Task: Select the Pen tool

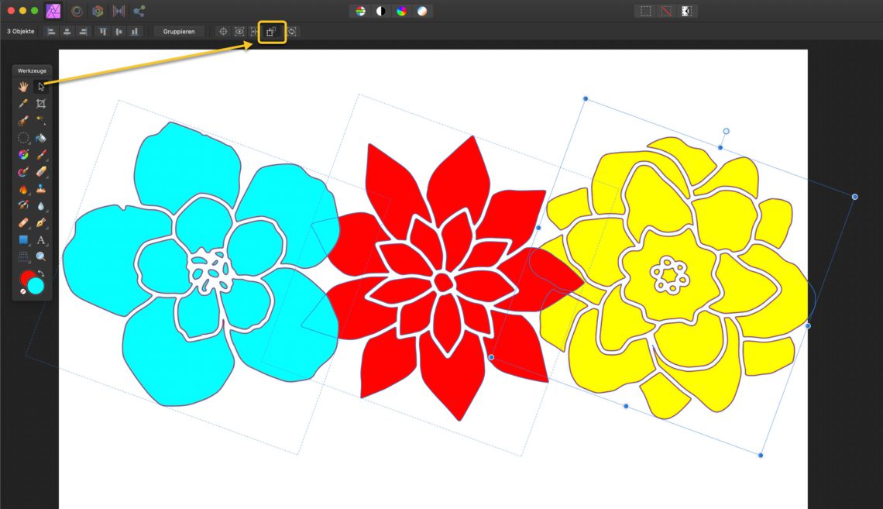Action: point(40,223)
